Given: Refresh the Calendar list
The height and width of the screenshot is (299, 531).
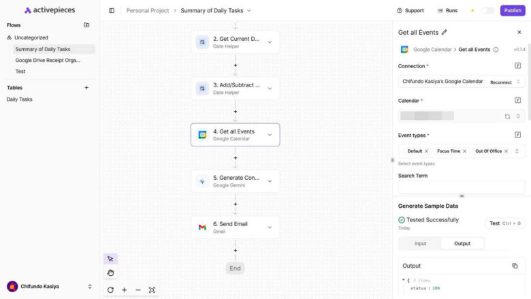Looking at the screenshot, I should pos(507,116).
